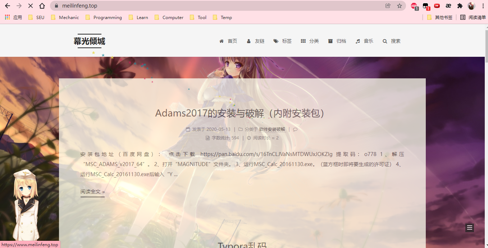The width and height of the screenshot is (488, 248).
Task: Open the Programming bookmark folder
Action: click(104, 17)
